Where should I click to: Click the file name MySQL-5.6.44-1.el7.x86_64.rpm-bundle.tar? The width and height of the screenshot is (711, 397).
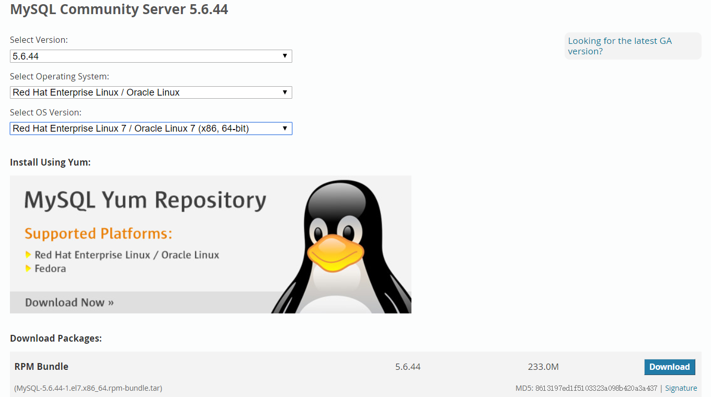[88, 388]
